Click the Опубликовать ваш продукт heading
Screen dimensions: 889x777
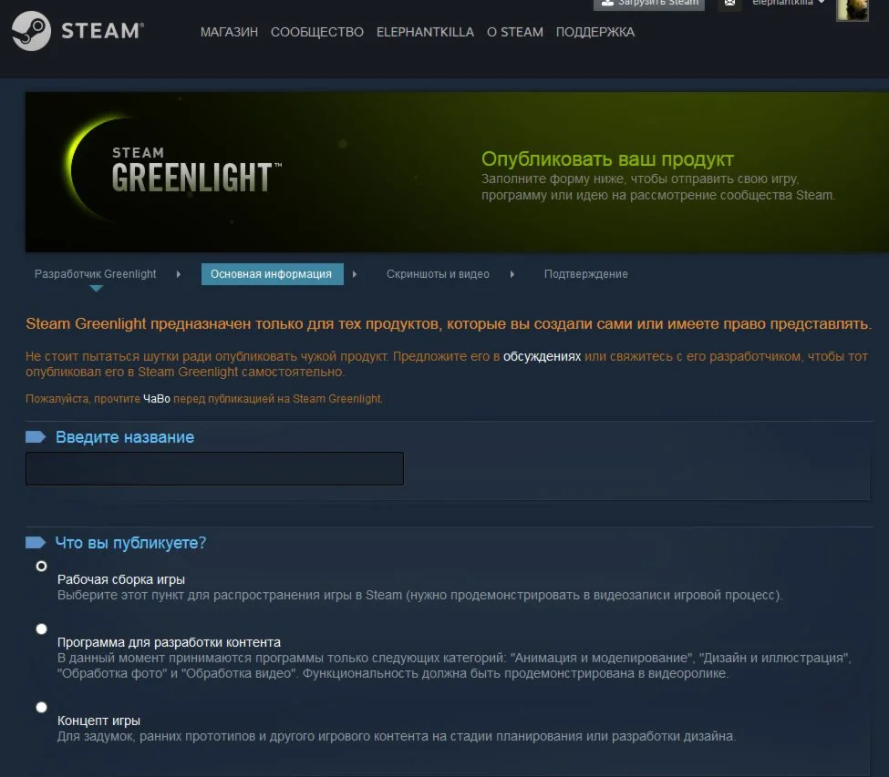(607, 159)
